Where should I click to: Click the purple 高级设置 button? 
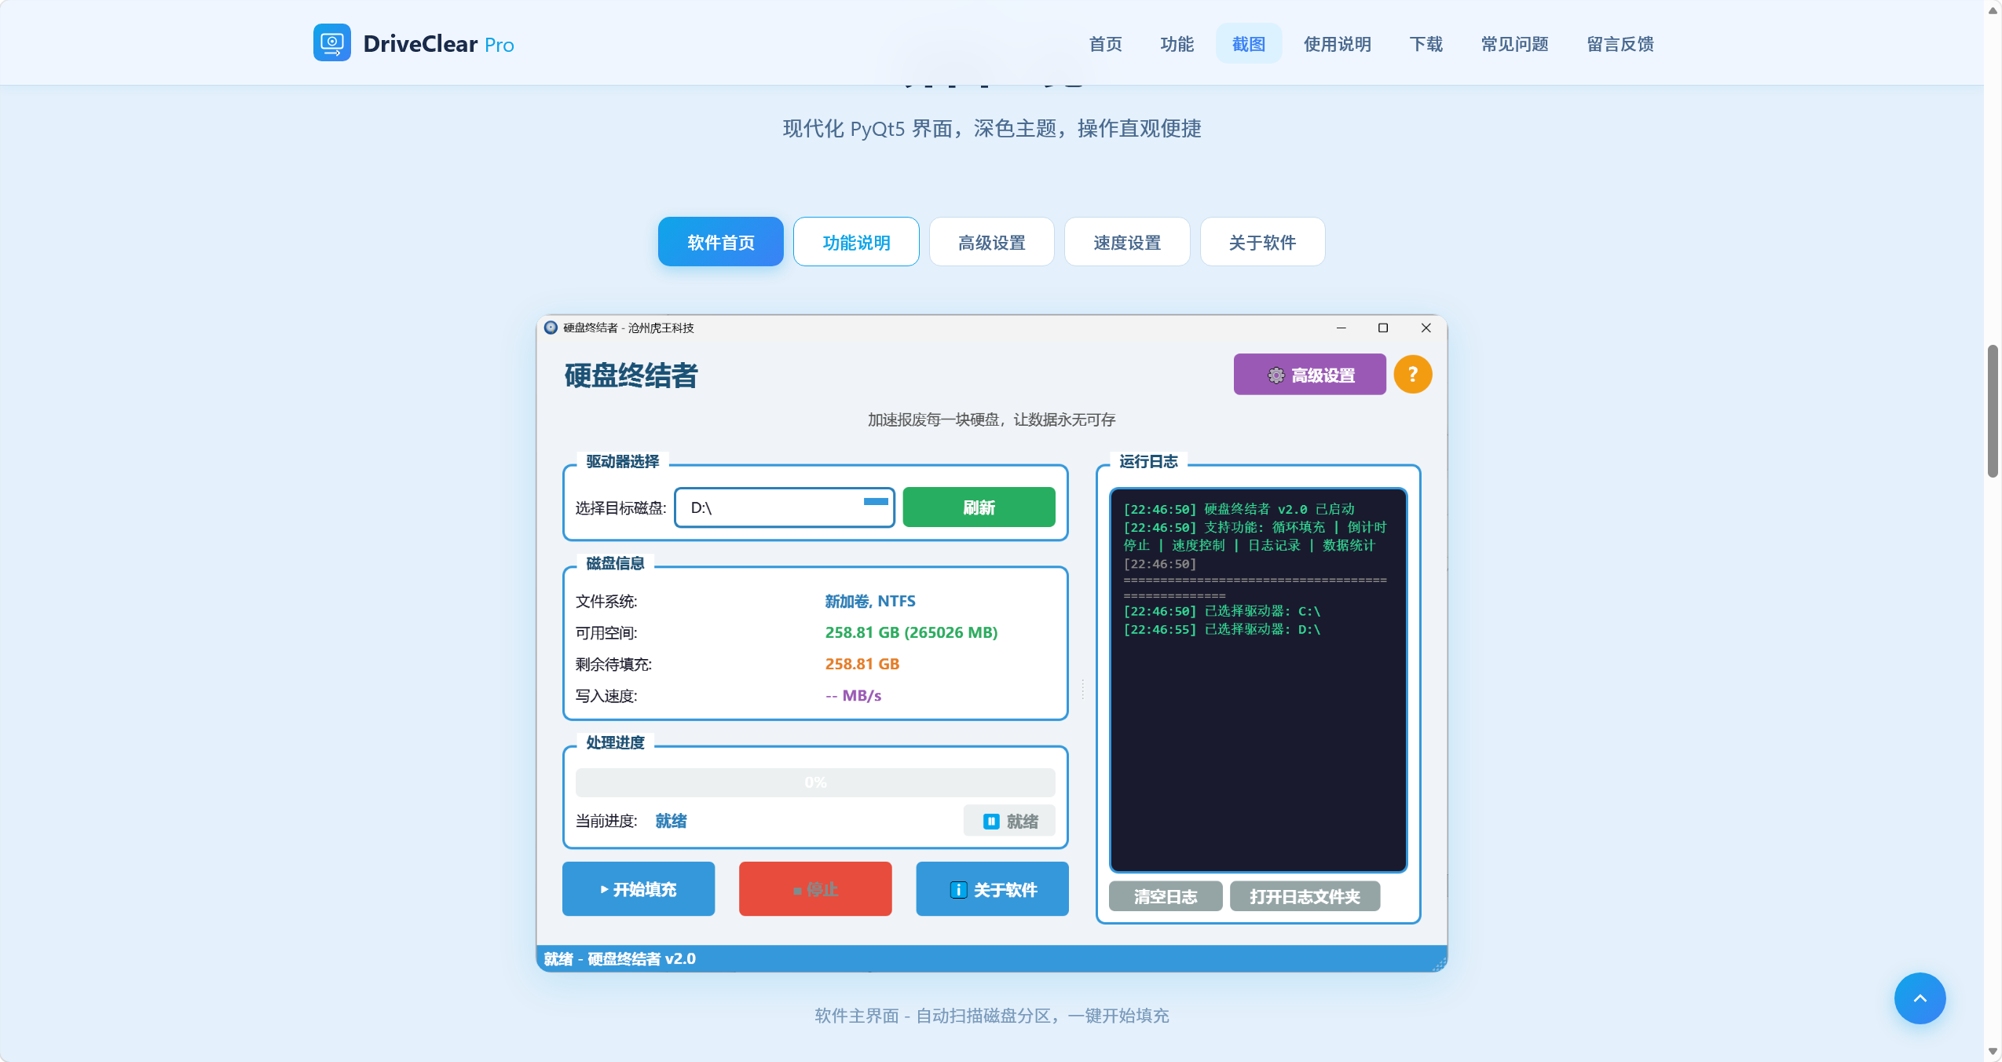coord(1310,375)
